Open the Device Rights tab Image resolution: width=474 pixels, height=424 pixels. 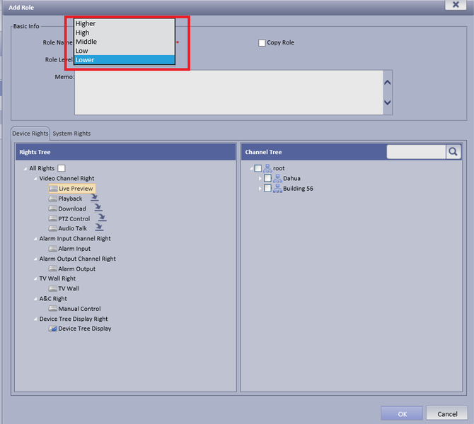point(30,134)
